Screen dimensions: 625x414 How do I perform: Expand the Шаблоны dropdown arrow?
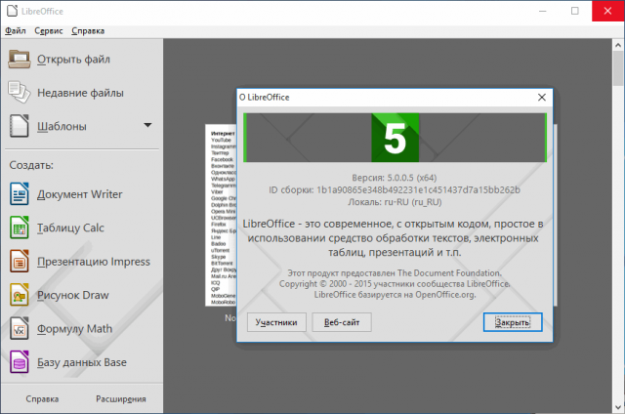tap(147, 125)
